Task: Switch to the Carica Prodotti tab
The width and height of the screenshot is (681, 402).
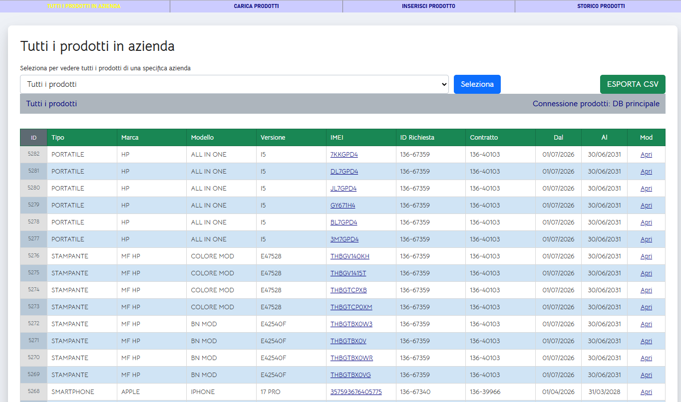Action: [256, 6]
